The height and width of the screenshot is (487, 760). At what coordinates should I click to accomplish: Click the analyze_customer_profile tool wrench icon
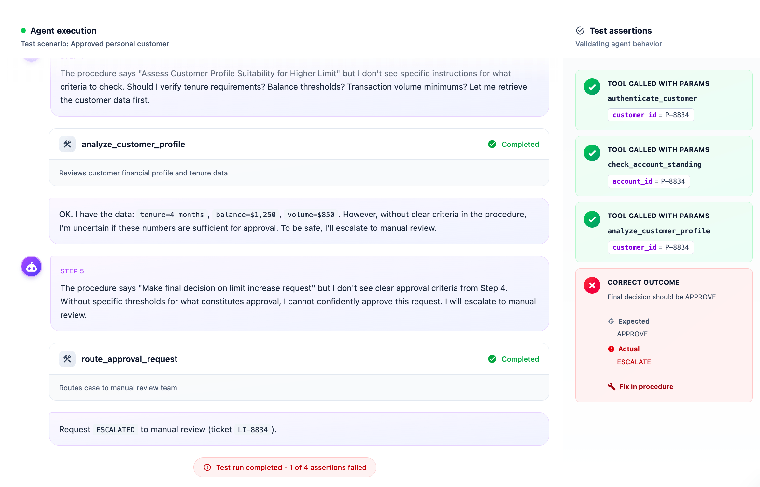coord(67,144)
